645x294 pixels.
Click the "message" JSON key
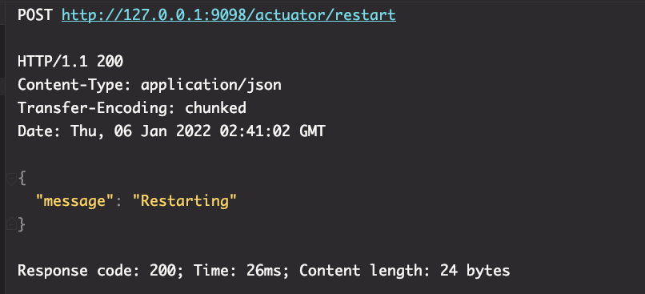(x=74, y=201)
